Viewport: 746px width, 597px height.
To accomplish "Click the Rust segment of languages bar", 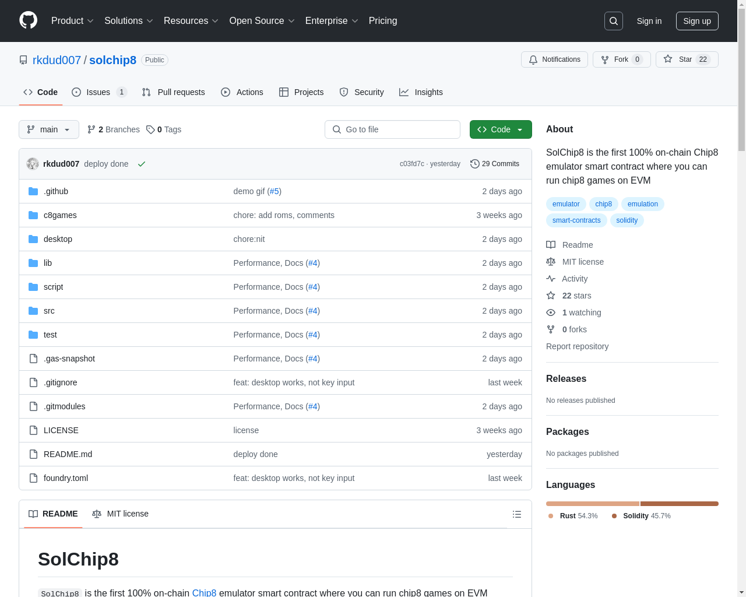I will click(593, 504).
